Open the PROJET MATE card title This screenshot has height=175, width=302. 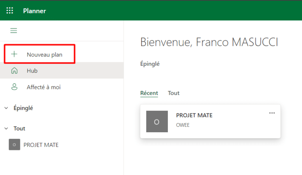pos(194,115)
